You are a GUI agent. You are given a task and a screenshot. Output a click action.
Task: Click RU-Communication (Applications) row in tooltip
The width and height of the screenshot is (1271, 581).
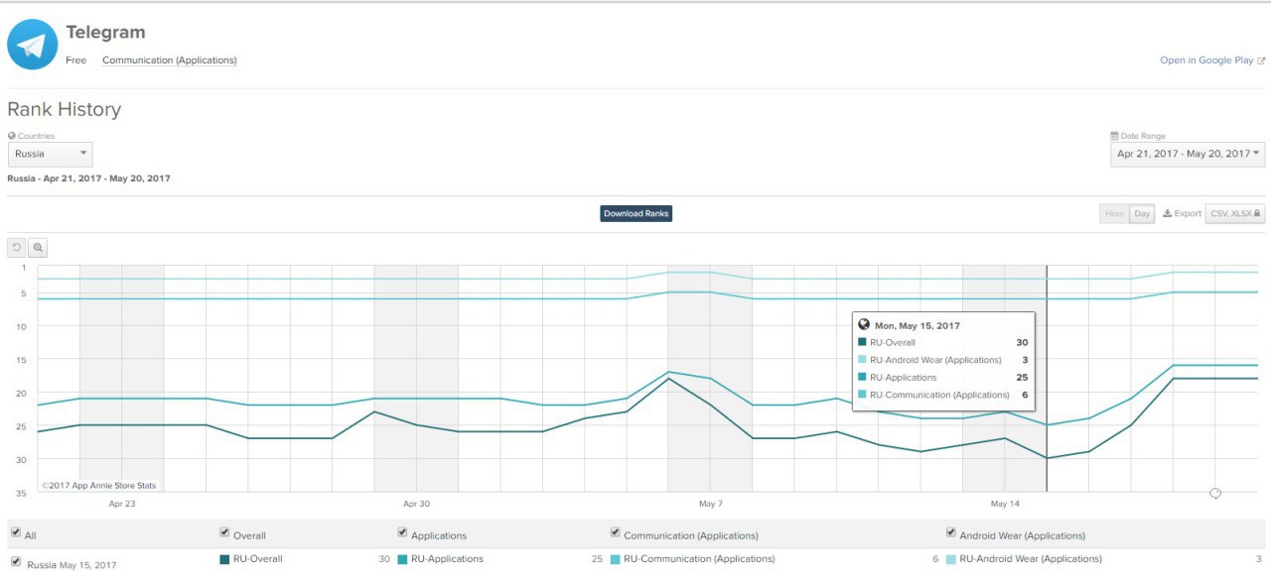point(943,395)
